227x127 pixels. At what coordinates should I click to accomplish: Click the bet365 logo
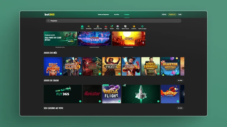[49, 14]
